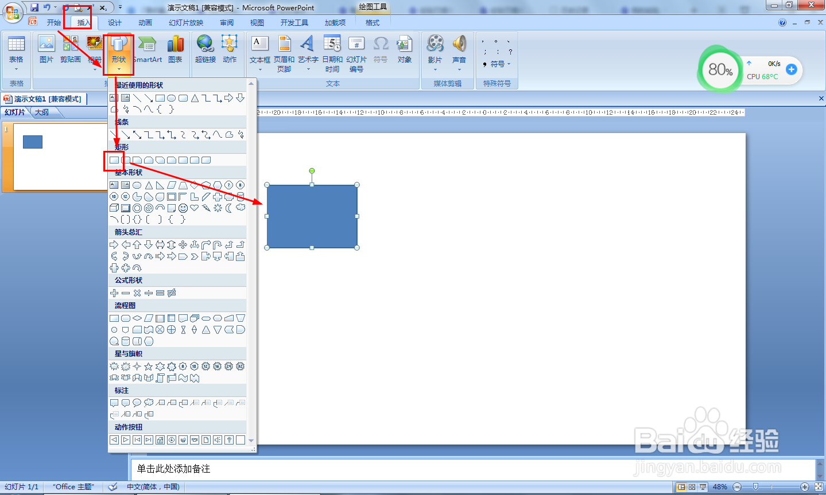Screen dimensions: 826x495
Task: Select the Moon shape
Action: tap(229, 208)
